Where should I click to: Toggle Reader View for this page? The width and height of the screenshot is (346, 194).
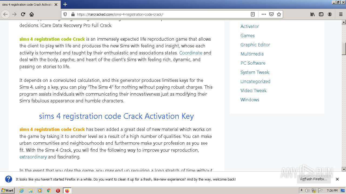(253, 14)
